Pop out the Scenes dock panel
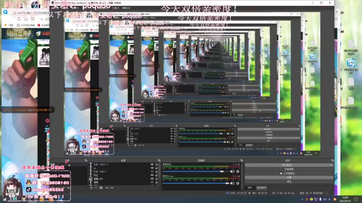 [86, 161]
